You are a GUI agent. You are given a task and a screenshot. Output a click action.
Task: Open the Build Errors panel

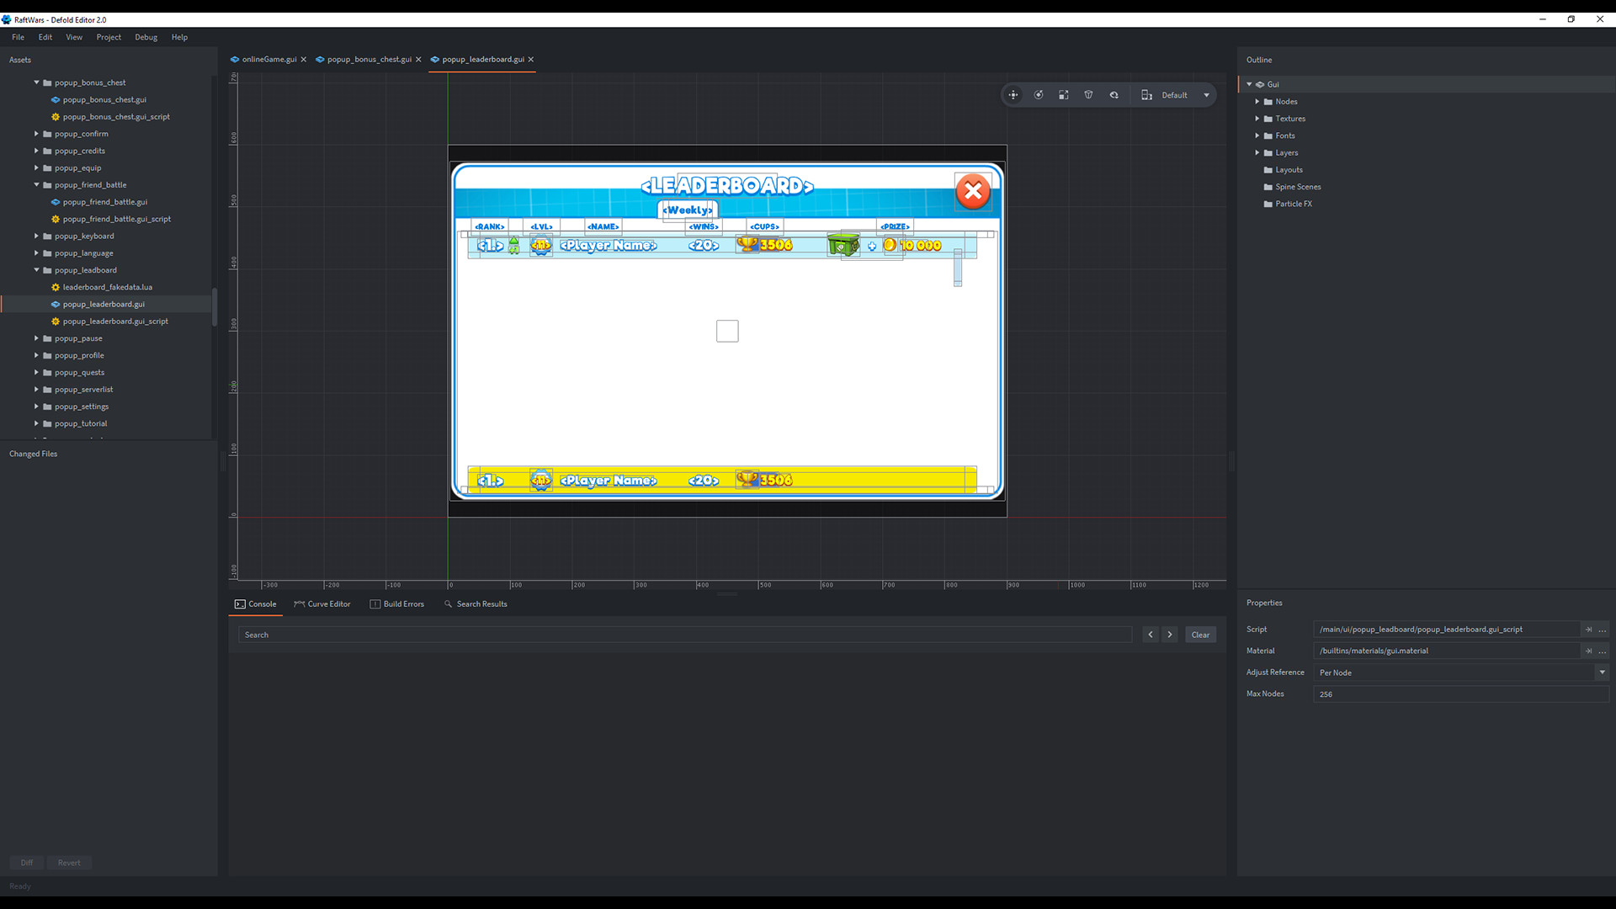click(x=397, y=603)
